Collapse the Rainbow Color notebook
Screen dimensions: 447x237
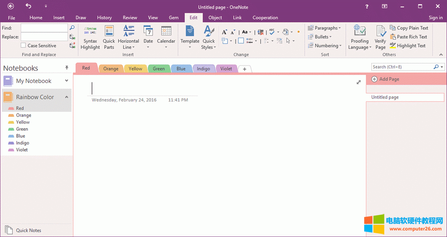point(67,97)
